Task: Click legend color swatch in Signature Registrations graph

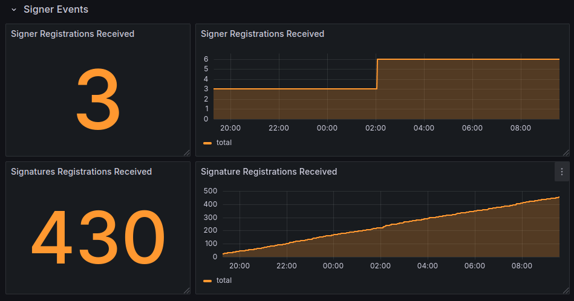Action: 207,281
